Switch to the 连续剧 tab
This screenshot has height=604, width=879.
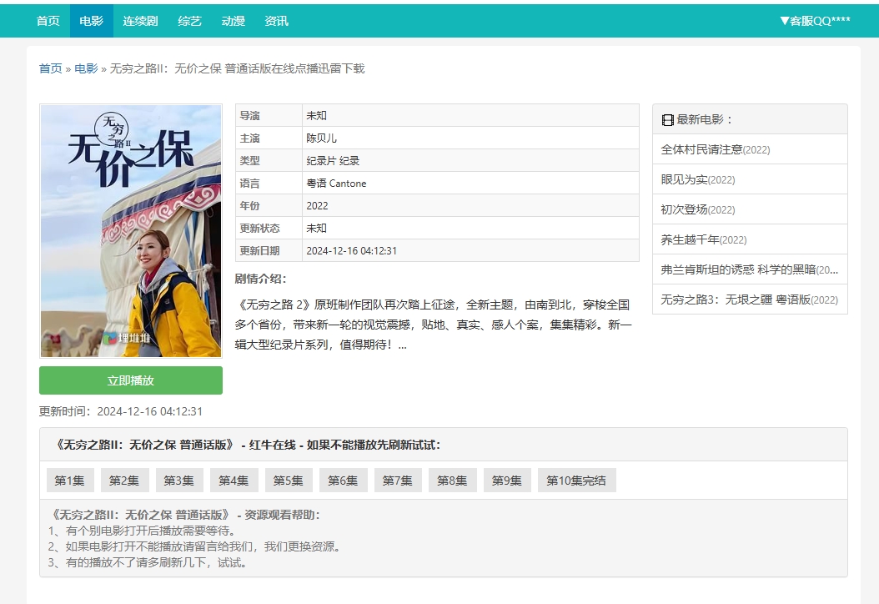tap(140, 21)
